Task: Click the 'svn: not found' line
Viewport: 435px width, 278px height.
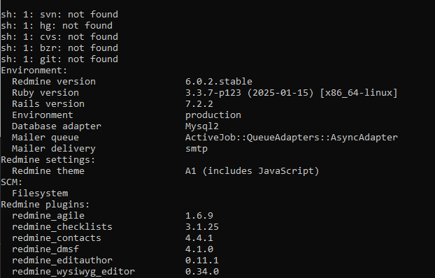Action: pyautogui.click(x=59, y=15)
